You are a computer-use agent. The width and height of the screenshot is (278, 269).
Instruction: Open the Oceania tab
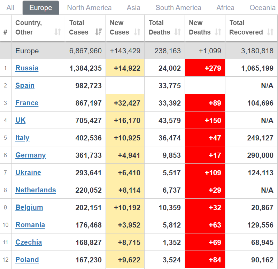click(x=262, y=8)
